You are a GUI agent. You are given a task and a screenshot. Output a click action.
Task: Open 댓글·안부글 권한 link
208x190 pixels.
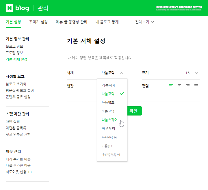[18, 134]
